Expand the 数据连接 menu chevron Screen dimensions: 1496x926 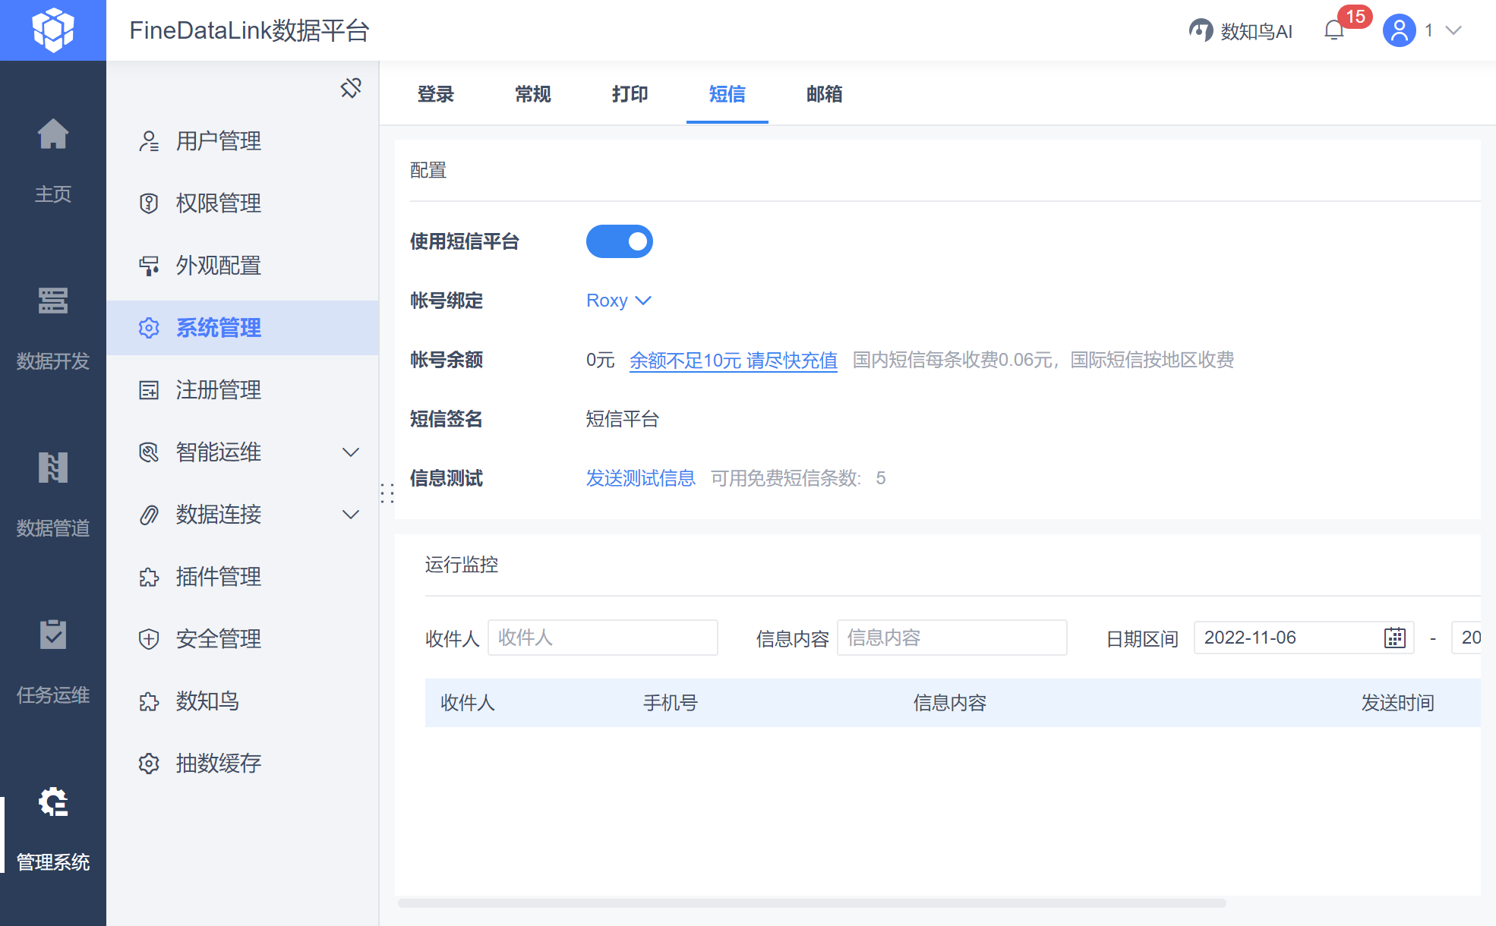pyautogui.click(x=351, y=515)
